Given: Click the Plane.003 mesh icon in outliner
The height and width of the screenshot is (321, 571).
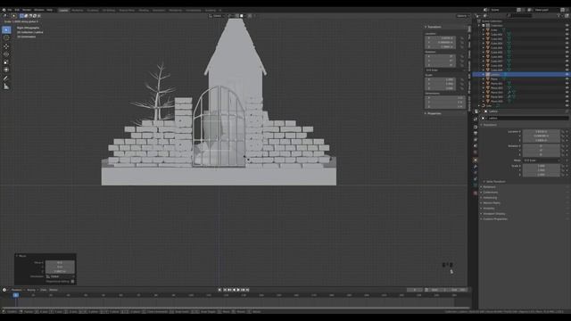Looking at the screenshot, I should click(x=488, y=92).
